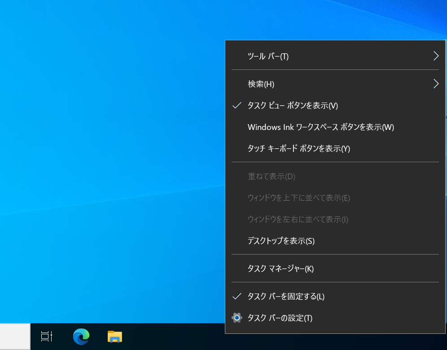The width and height of the screenshot is (447, 350).
Task: Choose デスクトップを表示(S)
Action: [281, 241]
